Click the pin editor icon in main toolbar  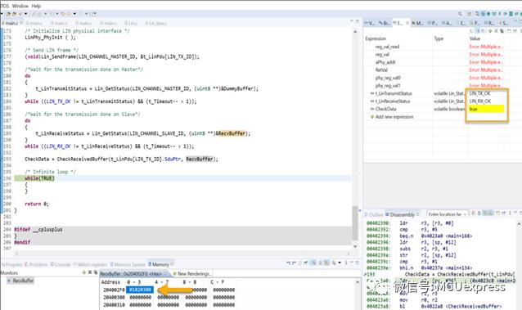click(94, 14)
